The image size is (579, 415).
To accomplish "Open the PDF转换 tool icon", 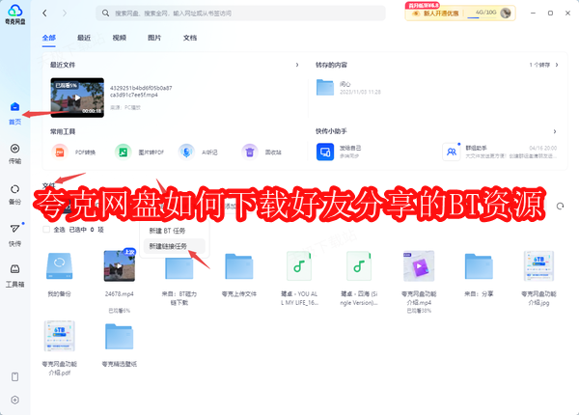I will pos(60,152).
